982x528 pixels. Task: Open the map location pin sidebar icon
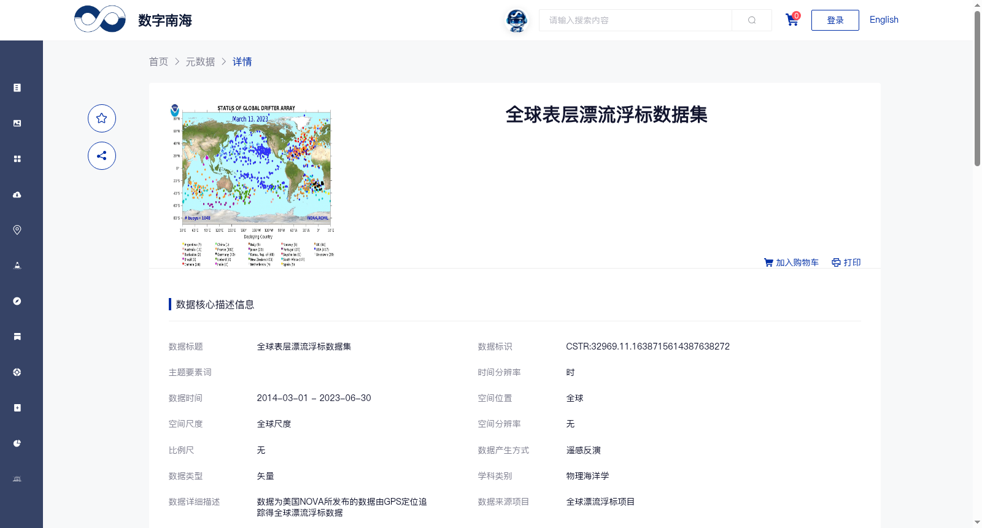pos(17,230)
